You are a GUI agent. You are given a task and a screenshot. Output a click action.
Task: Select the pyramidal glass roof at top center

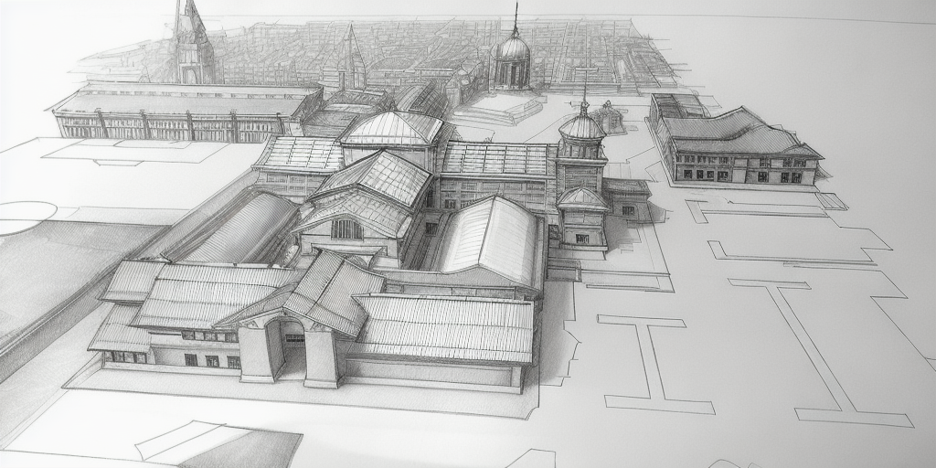[393, 128]
